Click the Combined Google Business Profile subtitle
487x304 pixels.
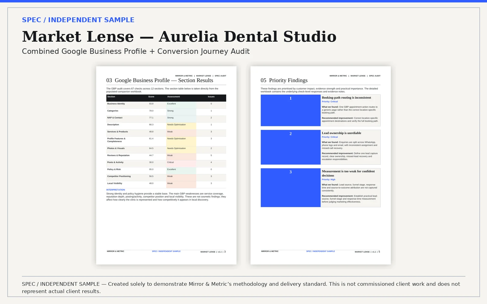point(136,51)
